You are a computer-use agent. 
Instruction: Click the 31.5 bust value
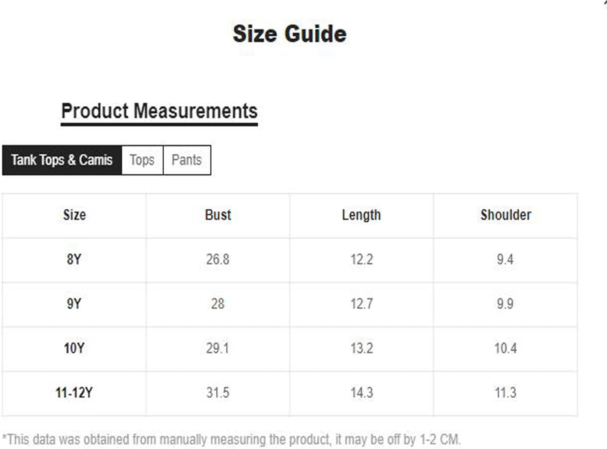click(218, 392)
